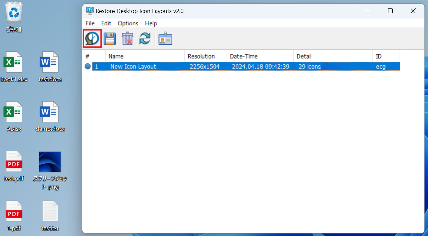Click the ID card About toolbar icon

pyautogui.click(x=165, y=39)
